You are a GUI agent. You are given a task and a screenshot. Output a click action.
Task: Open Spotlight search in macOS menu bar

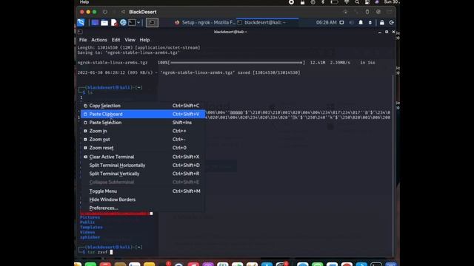tap(357, 1)
